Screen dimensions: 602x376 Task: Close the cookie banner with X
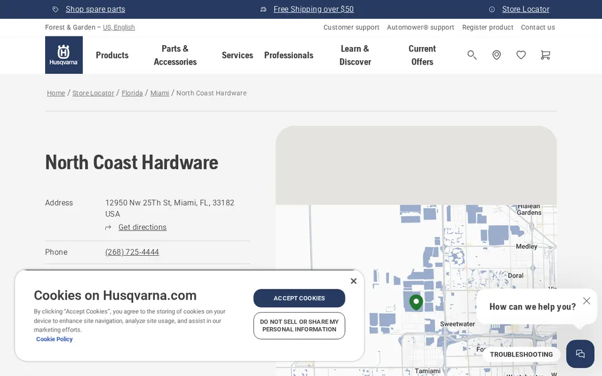pos(354,281)
